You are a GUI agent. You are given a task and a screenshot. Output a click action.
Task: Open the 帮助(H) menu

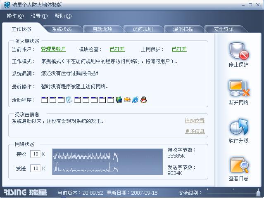pos(63,16)
